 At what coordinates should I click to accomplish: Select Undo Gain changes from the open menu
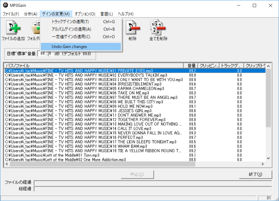[69, 46]
